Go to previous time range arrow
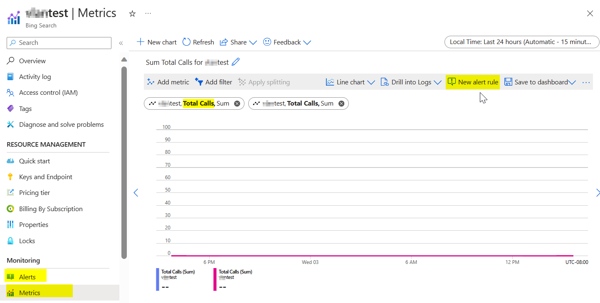This screenshot has width=600, height=303. [136, 192]
